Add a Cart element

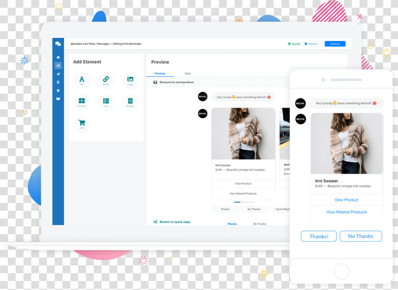coord(81,123)
